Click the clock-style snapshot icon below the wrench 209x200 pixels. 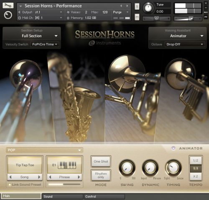pos(8,15)
